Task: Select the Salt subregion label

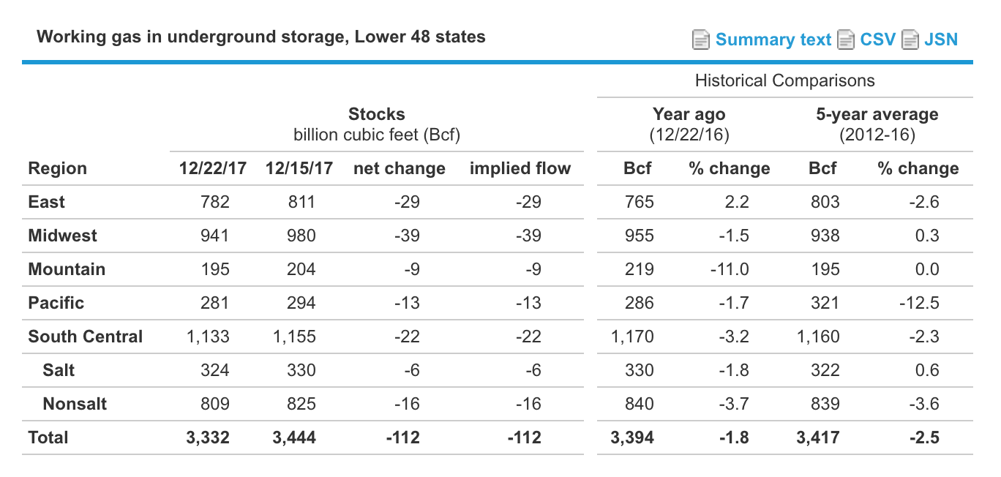Action: coord(59,370)
